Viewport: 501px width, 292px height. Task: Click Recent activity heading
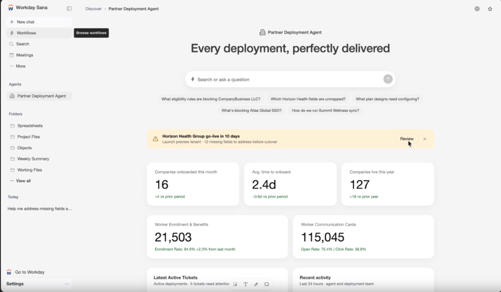pyautogui.click(x=315, y=278)
